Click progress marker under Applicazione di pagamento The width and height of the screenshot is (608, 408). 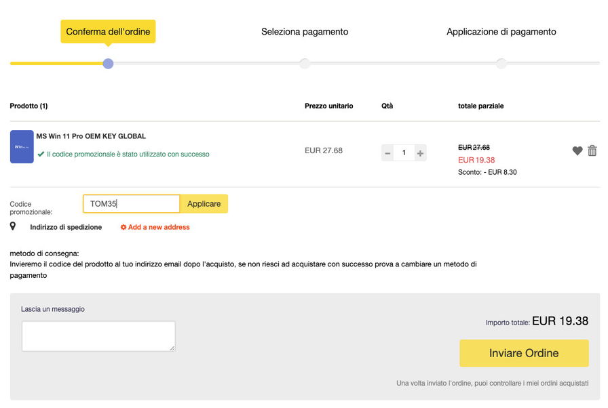pos(501,64)
